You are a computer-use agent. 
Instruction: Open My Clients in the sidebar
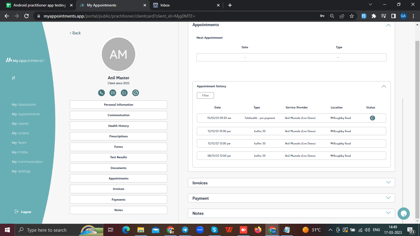(x=20, y=124)
